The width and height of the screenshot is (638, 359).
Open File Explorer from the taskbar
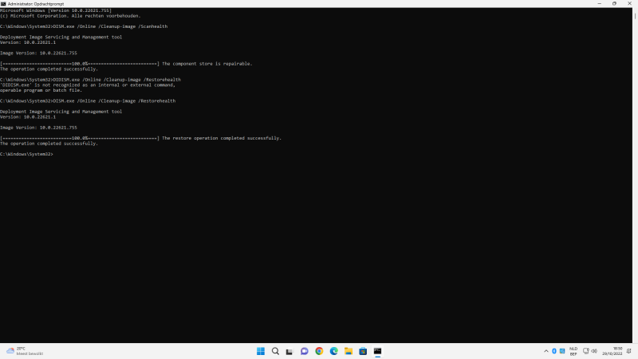coord(349,351)
